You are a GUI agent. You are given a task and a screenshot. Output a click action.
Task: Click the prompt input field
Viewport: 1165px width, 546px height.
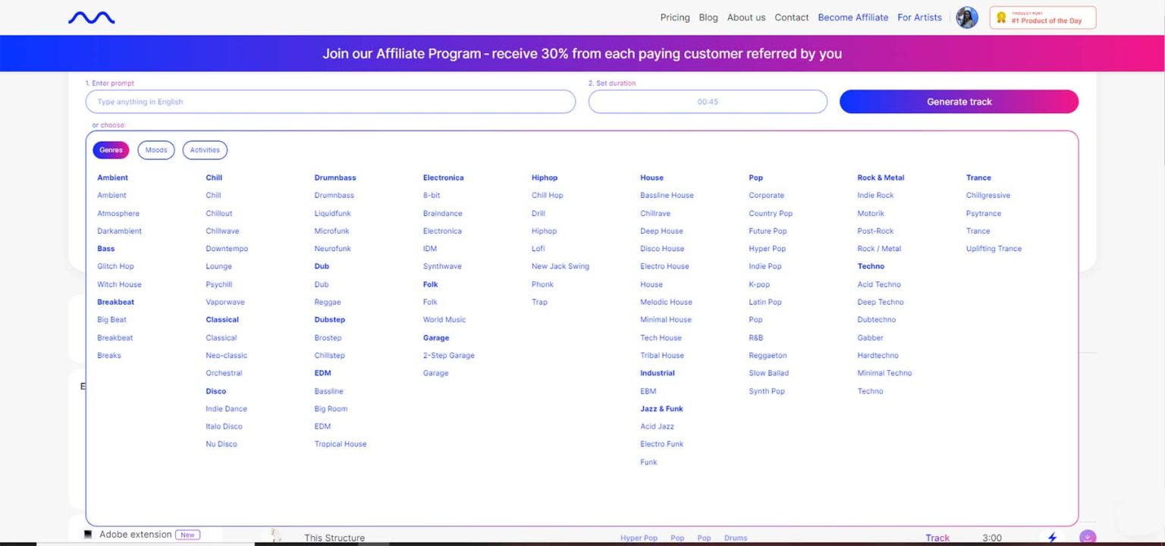(330, 101)
